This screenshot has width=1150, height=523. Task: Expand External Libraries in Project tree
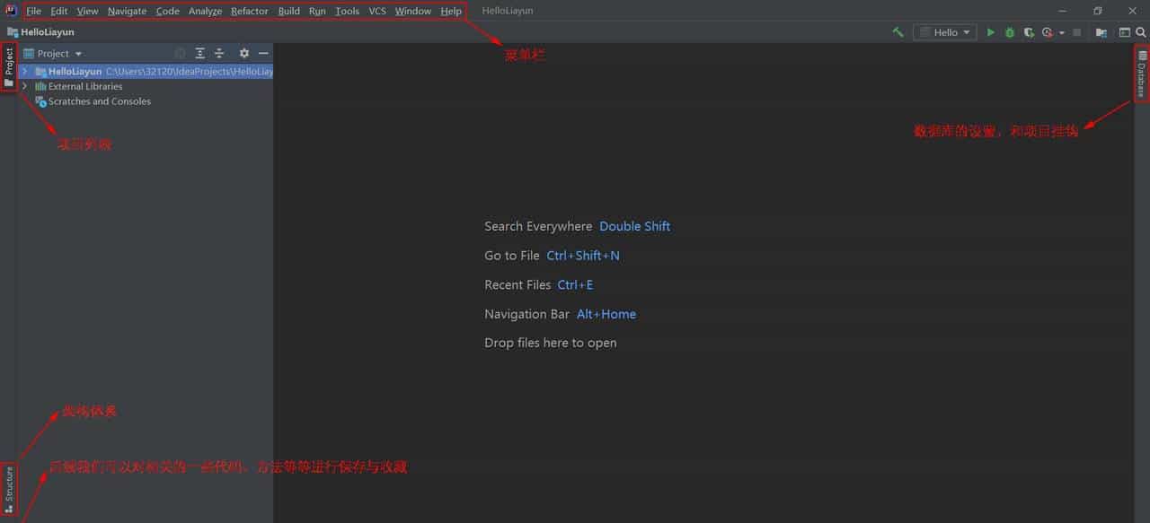coord(24,86)
